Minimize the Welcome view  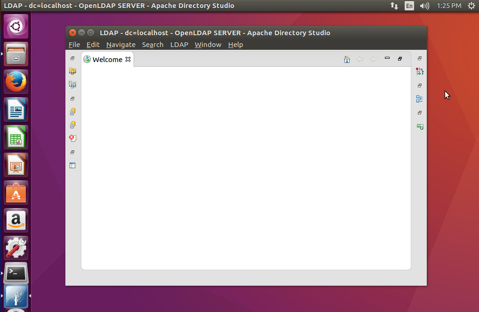[387, 58]
